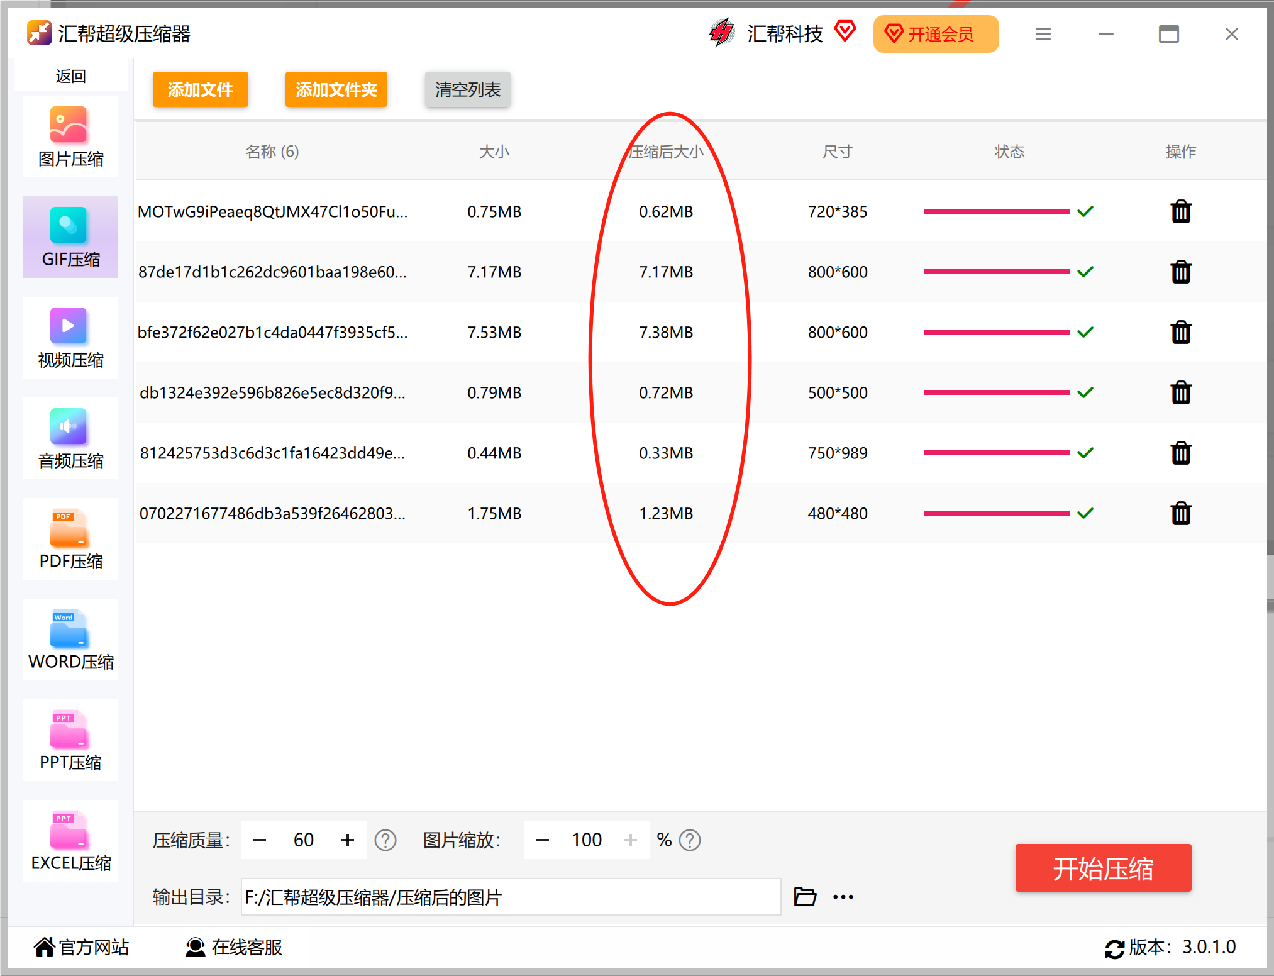Open the hamburger menu in title bar
The width and height of the screenshot is (1274, 976).
coord(1043,34)
